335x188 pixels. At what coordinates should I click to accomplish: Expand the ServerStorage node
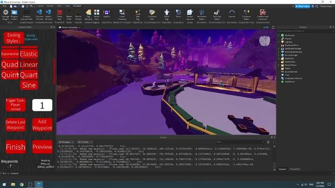pos(278,55)
